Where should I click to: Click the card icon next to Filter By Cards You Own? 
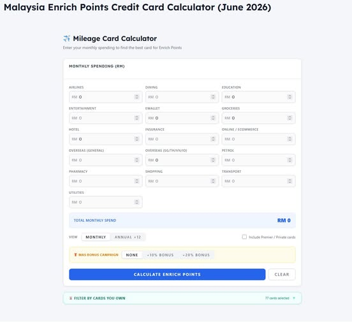pos(71,298)
